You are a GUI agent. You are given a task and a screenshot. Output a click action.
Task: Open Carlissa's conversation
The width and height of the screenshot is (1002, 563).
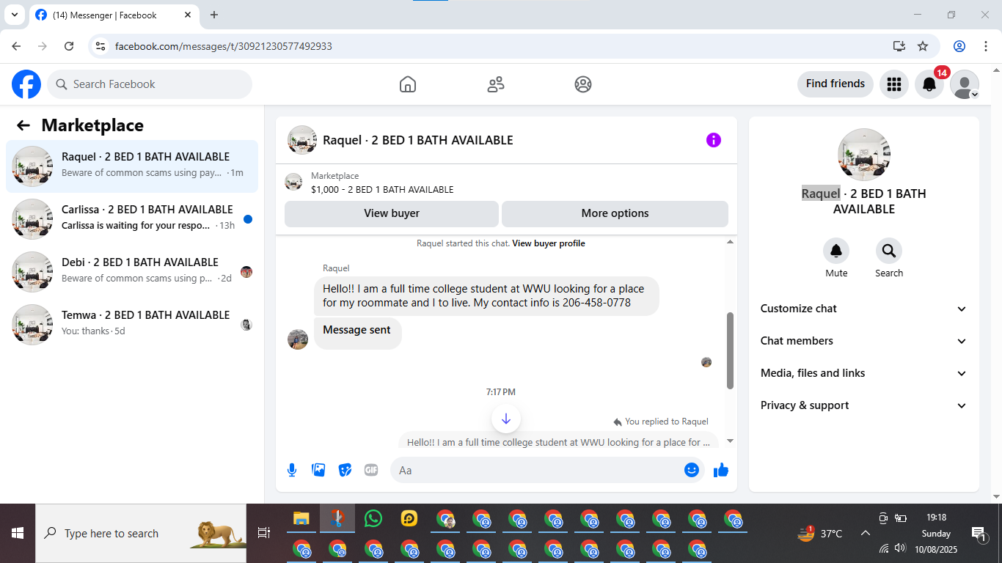(132, 219)
